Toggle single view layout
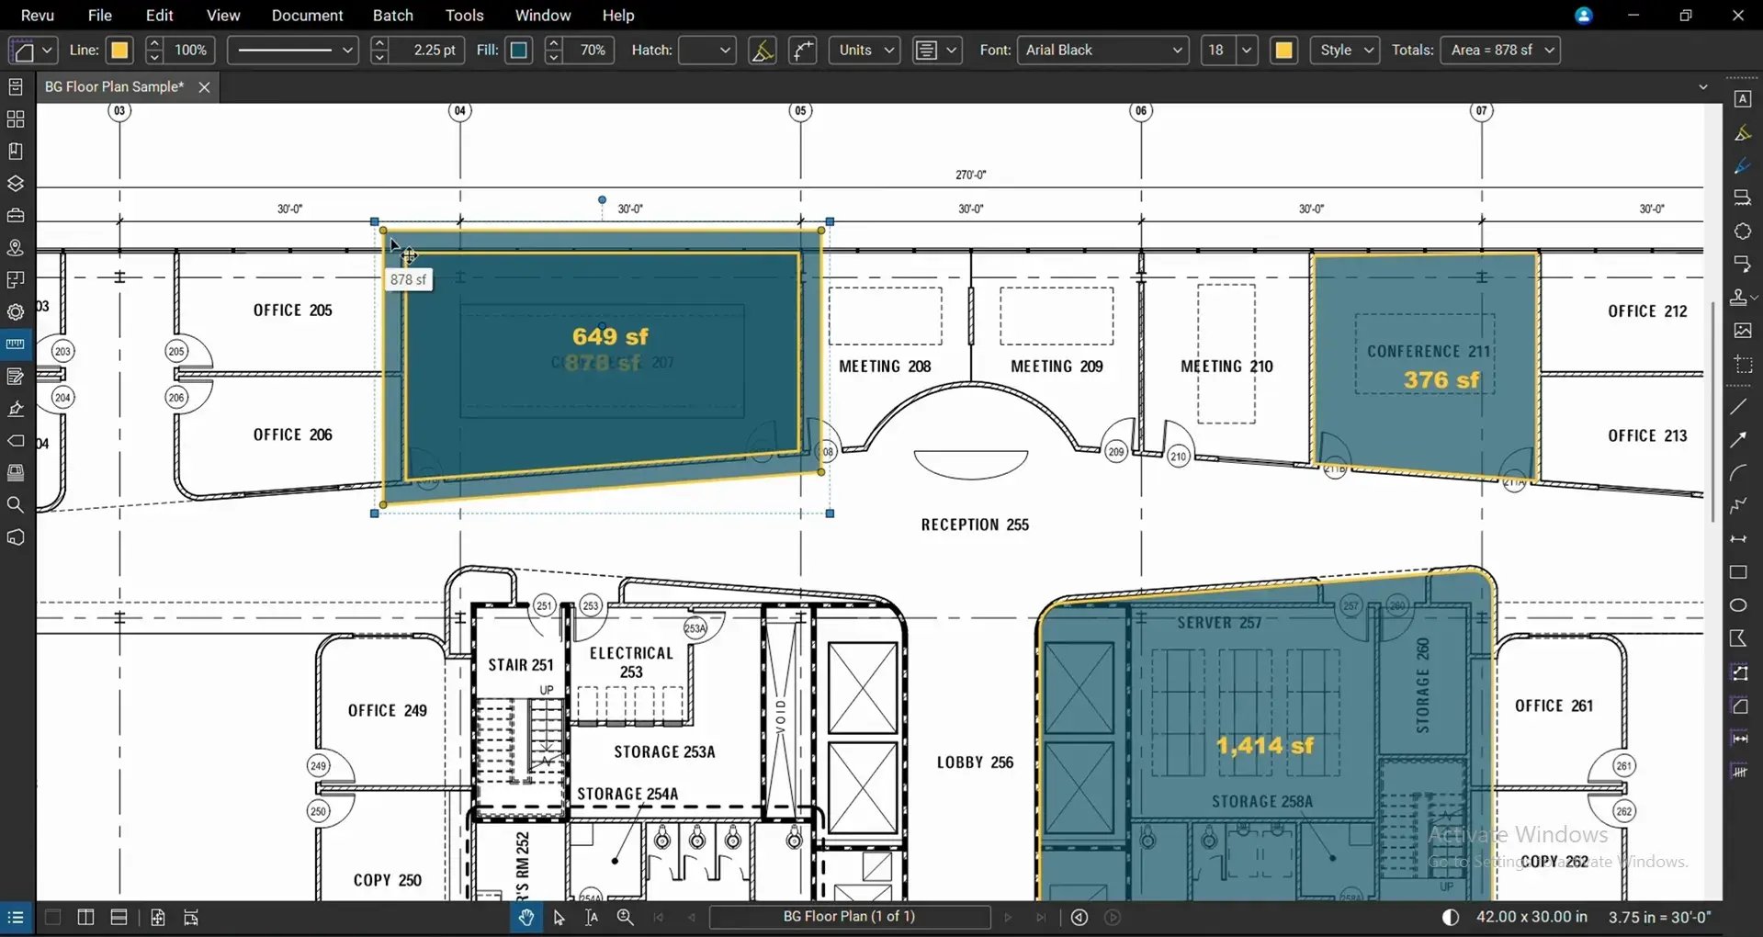Screen dimensions: 1763x937 click(x=52, y=918)
